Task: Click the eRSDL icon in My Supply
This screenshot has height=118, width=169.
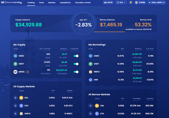Action: point(15,72)
